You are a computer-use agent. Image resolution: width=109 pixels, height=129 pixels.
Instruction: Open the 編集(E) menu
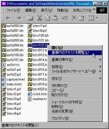point(31,10)
